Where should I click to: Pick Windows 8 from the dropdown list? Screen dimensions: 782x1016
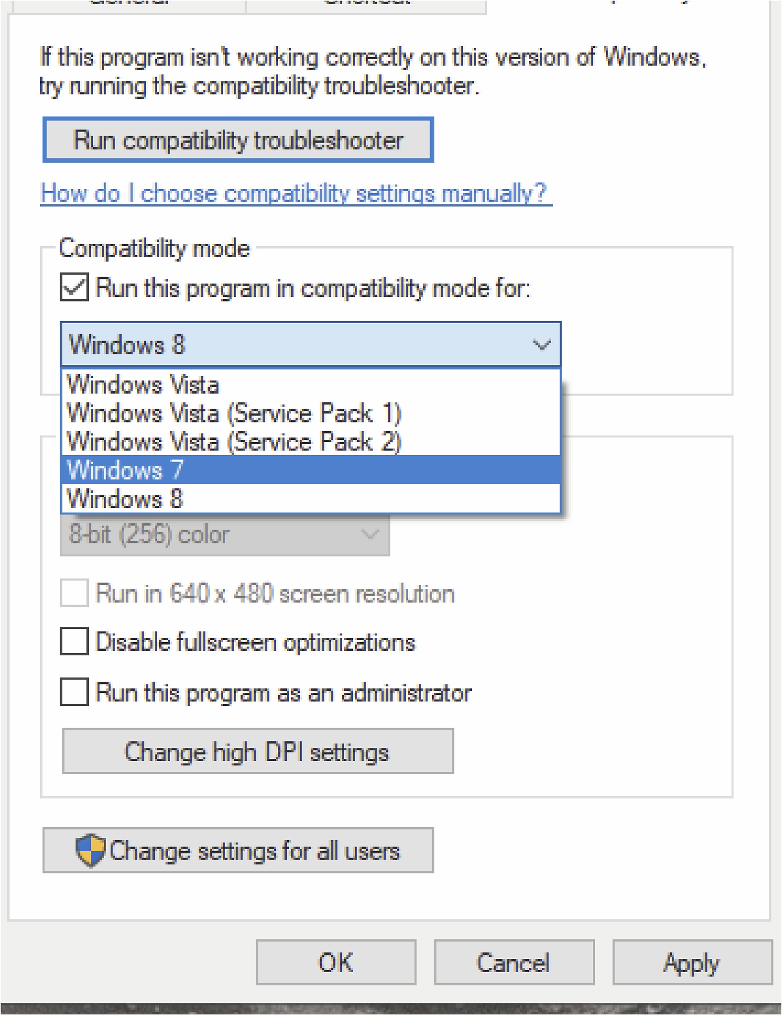[x=311, y=498]
